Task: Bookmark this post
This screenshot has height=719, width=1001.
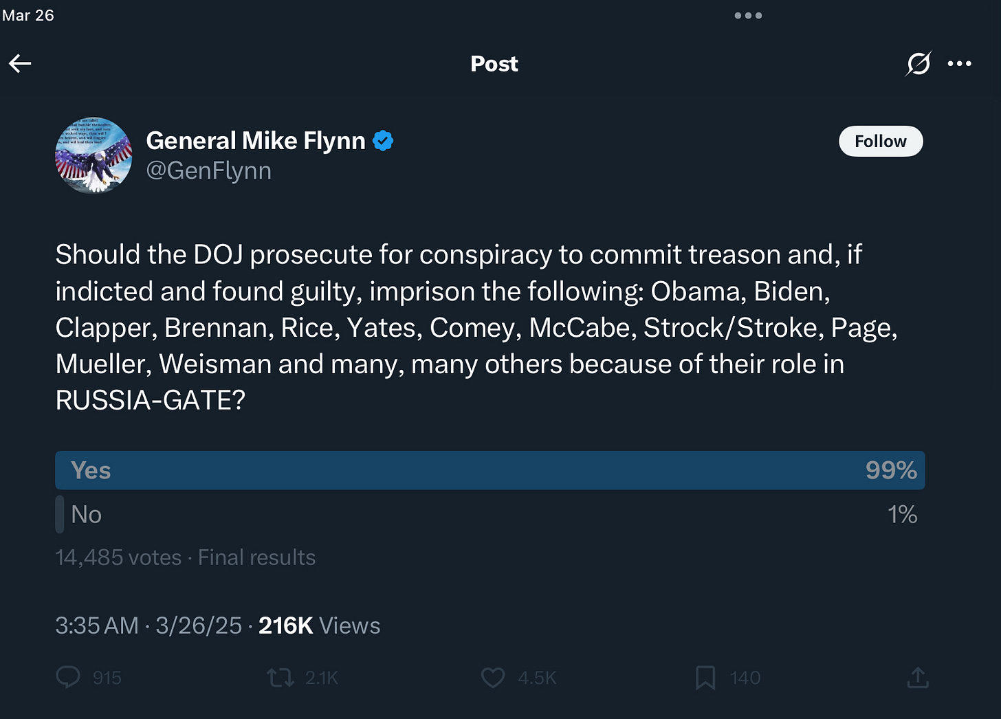Action: pos(705,678)
